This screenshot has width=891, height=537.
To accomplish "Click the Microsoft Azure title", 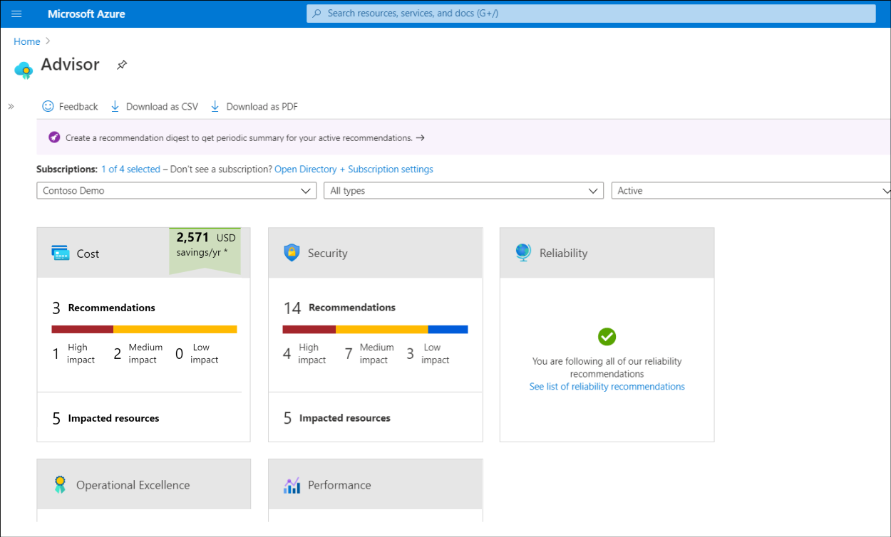I will tap(86, 14).
